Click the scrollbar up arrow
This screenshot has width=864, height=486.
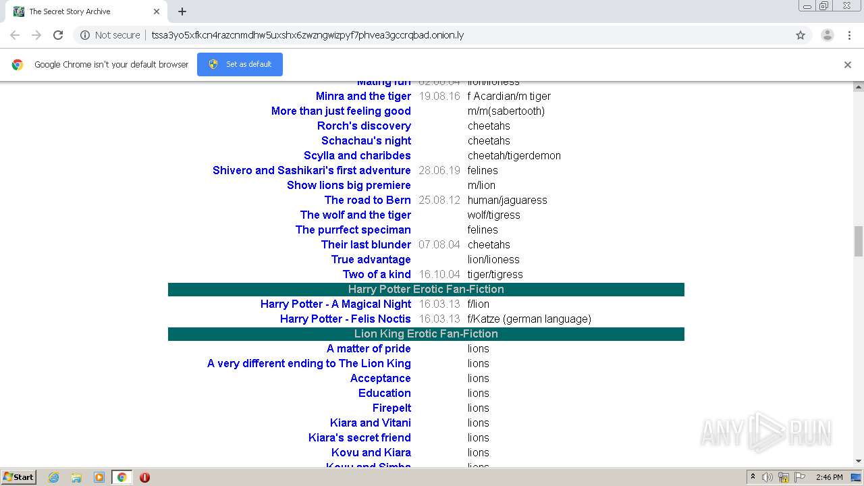[x=859, y=86]
